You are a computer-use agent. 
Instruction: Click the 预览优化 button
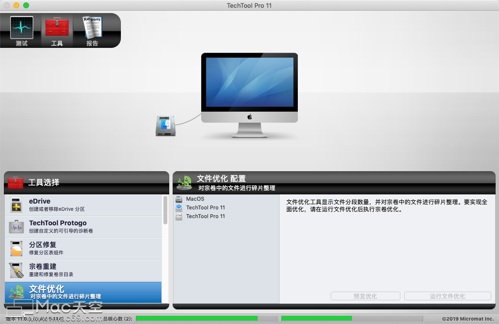point(366,296)
